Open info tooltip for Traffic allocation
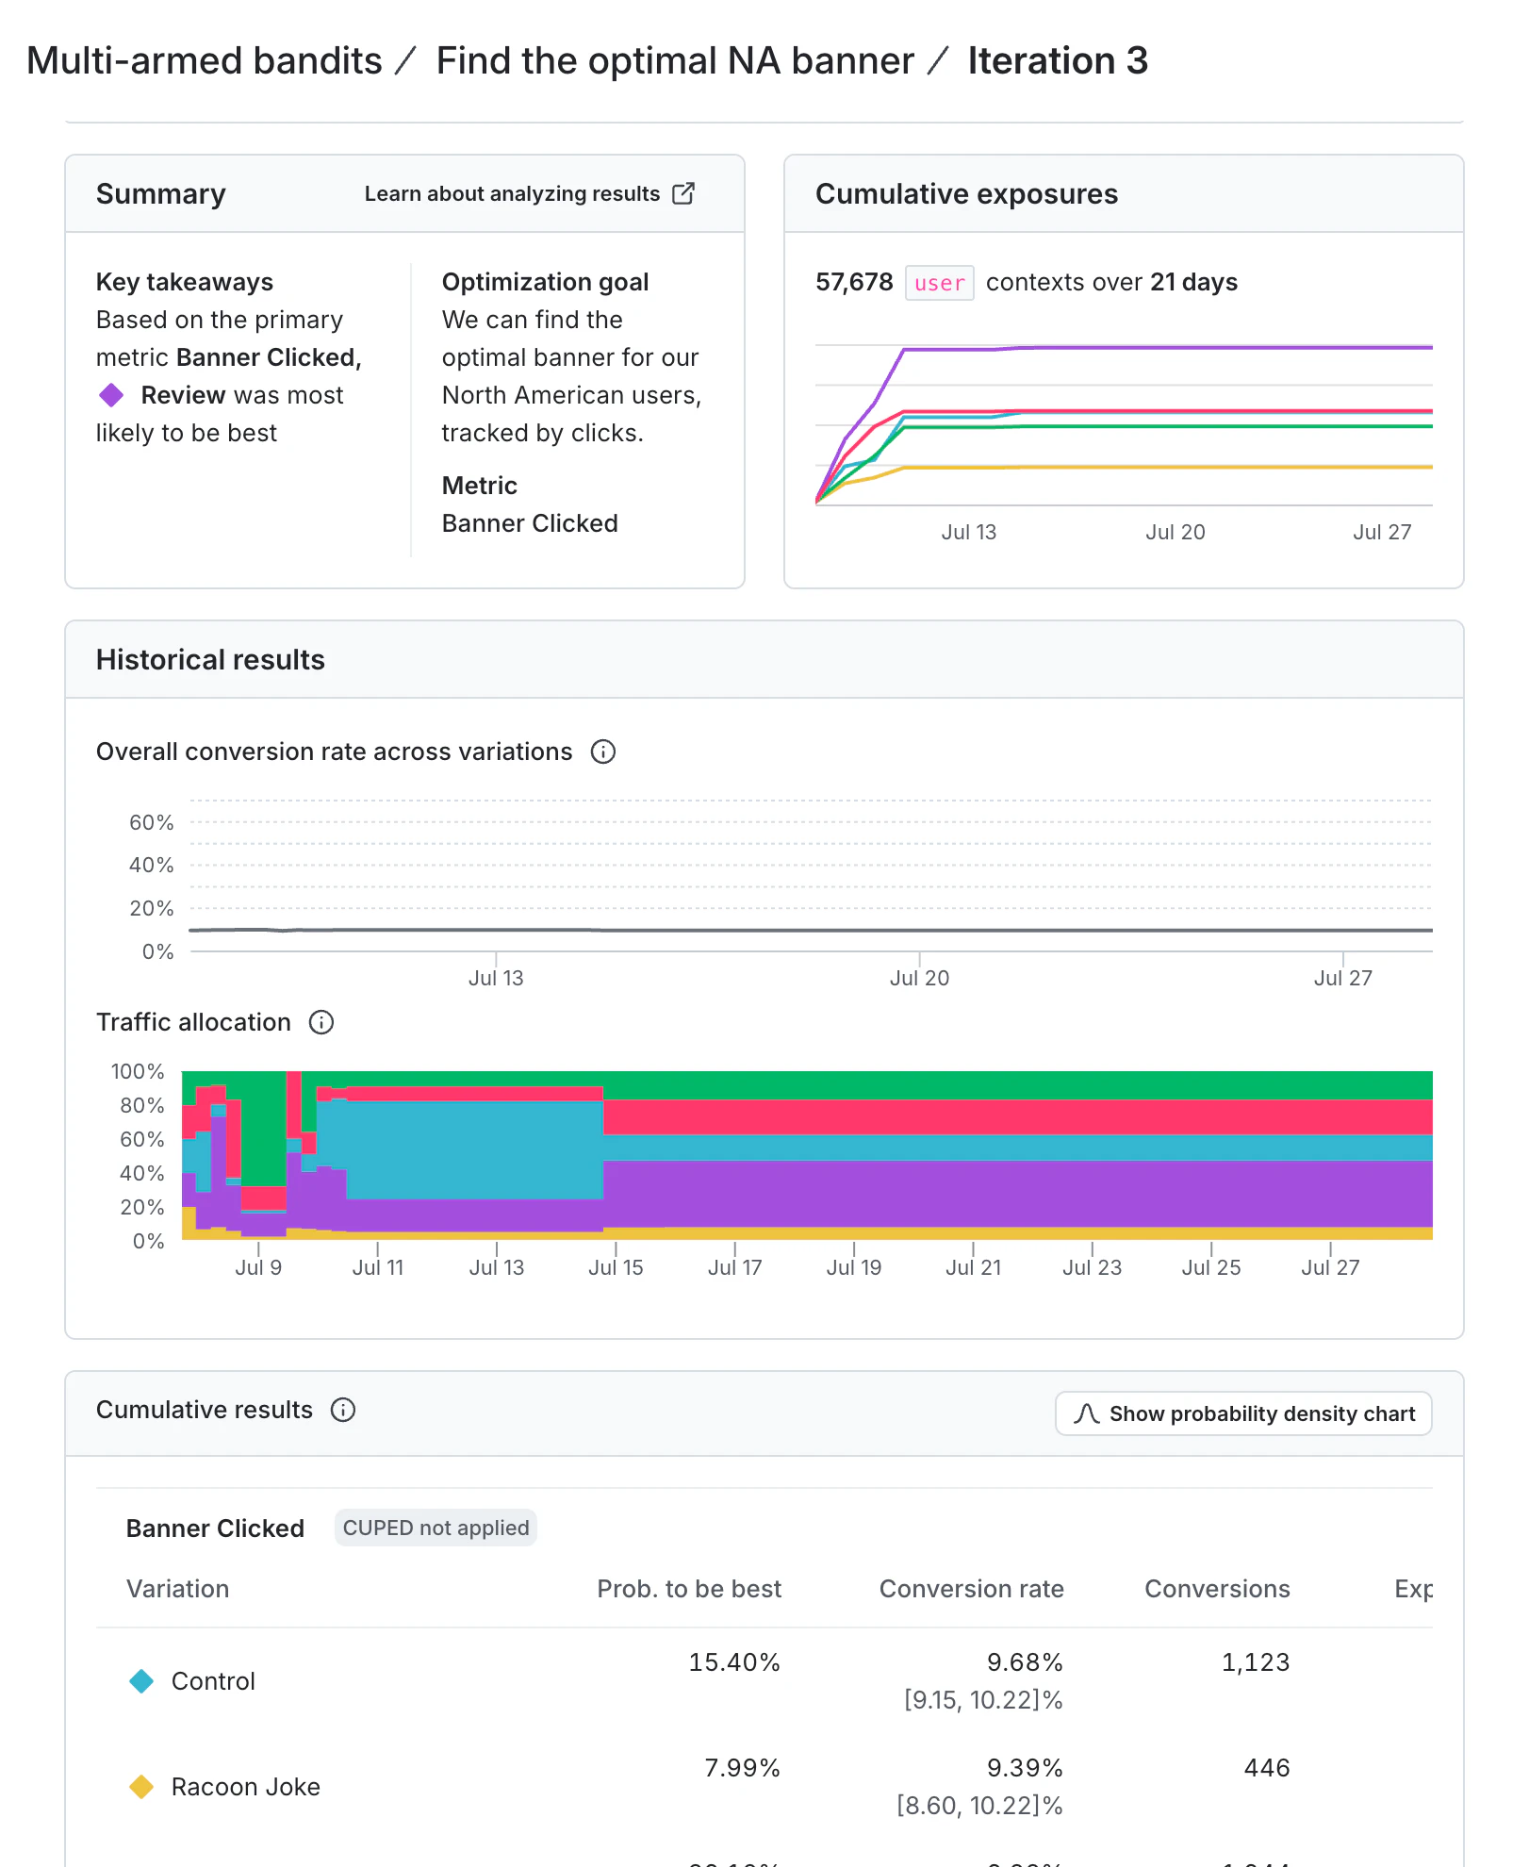This screenshot has width=1529, height=1867. pyautogui.click(x=321, y=1022)
